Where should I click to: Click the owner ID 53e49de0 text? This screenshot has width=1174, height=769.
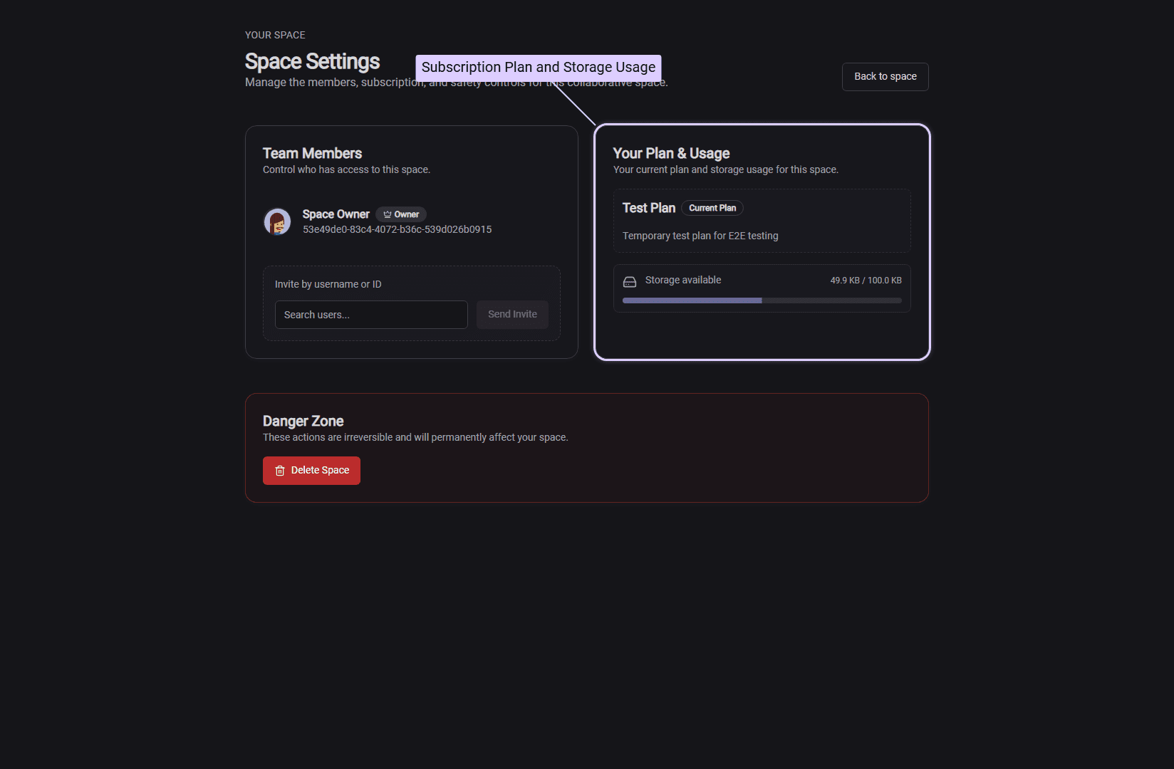(x=397, y=229)
